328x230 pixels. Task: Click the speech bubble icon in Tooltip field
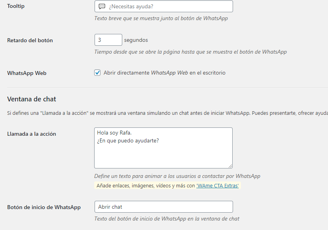[x=102, y=6]
